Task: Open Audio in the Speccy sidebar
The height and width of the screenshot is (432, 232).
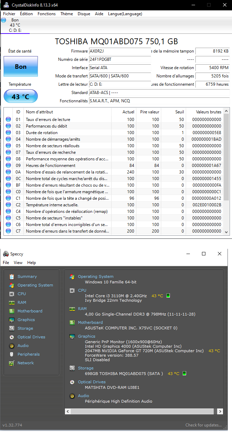Action: point(23,346)
